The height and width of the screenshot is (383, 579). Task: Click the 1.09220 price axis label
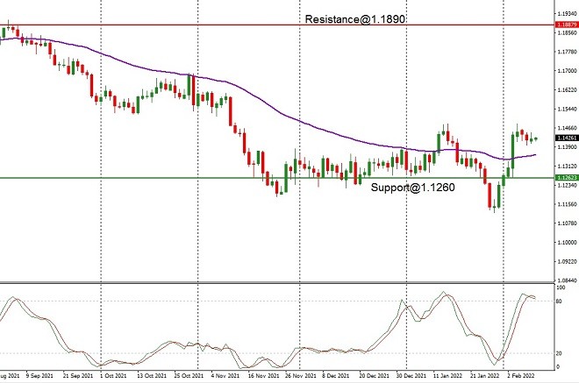coord(567,261)
